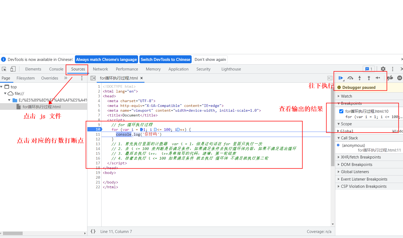
Task: Open the DevTools settings gear
Action: [383, 69]
